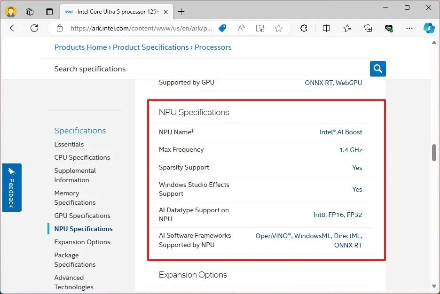Jump to CPU Specifications section

82,157
